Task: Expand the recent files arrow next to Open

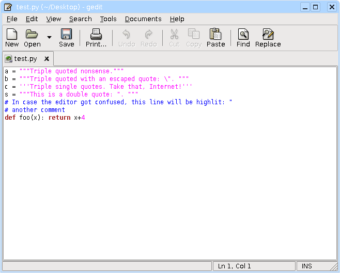Action: (x=50, y=38)
